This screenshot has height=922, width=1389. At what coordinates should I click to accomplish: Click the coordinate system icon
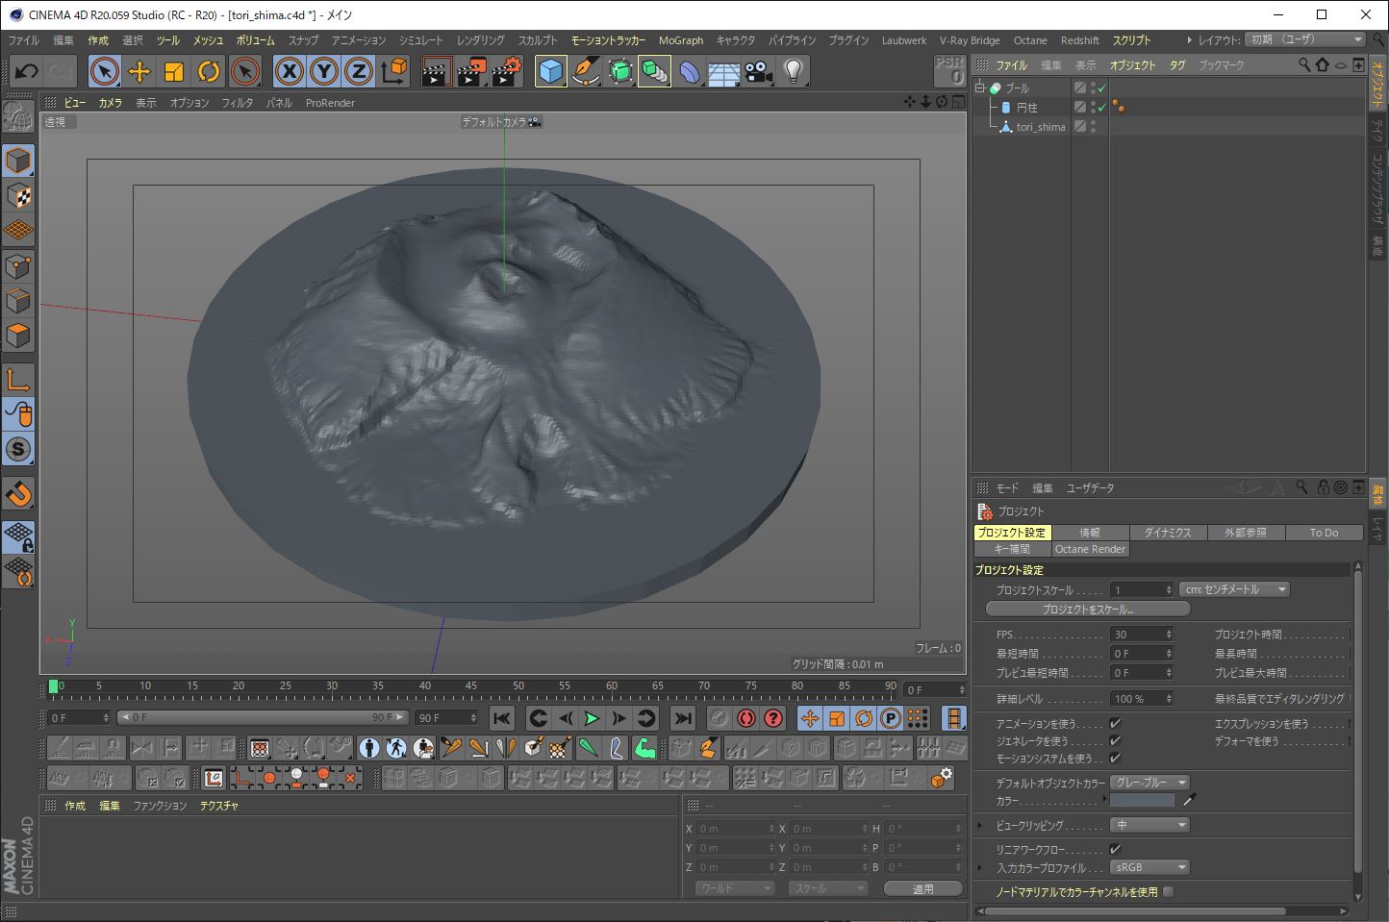(394, 71)
